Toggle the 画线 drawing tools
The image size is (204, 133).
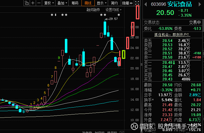[x=88, y=3]
